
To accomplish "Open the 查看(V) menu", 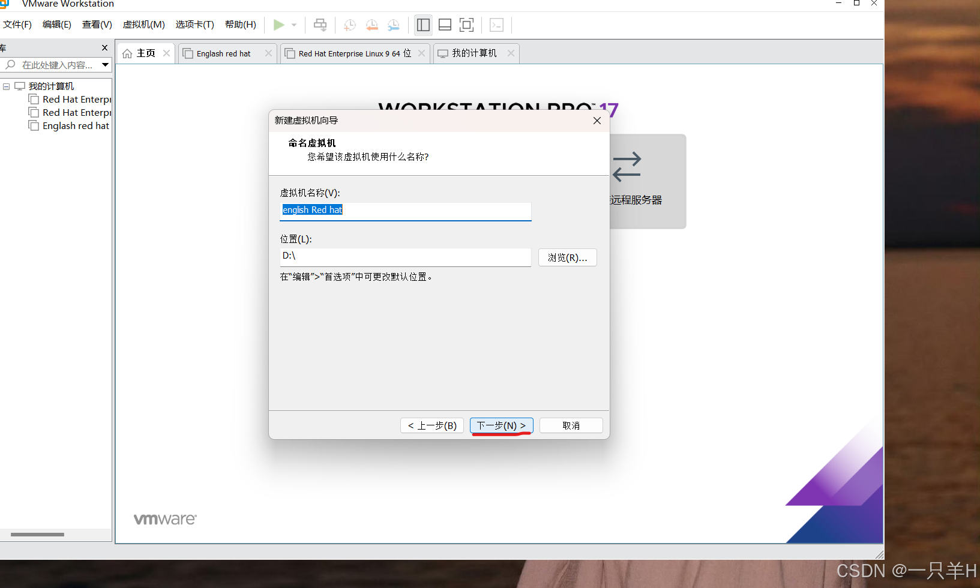I will point(97,25).
